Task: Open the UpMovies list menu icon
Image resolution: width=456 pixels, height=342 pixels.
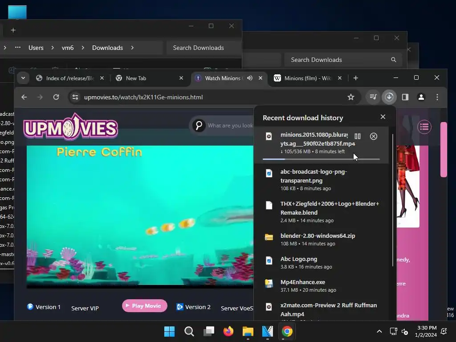Action: click(424, 127)
